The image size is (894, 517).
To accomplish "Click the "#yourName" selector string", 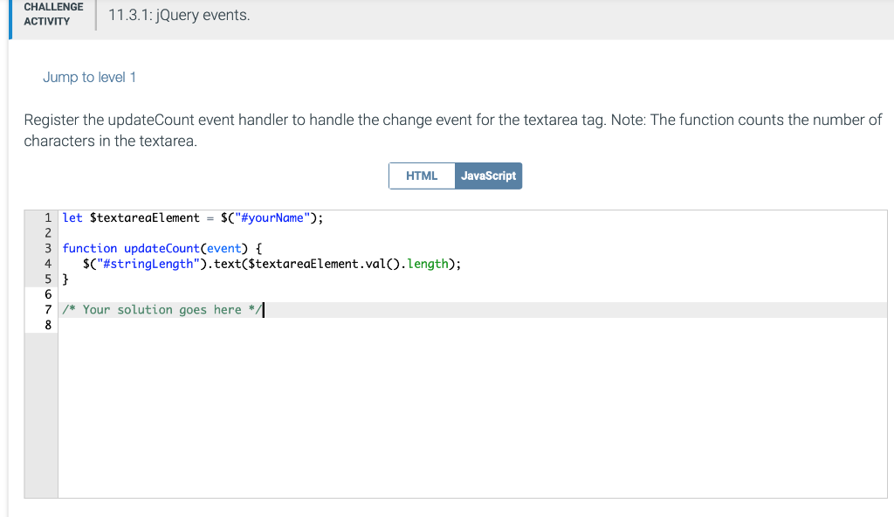I will tap(272, 218).
